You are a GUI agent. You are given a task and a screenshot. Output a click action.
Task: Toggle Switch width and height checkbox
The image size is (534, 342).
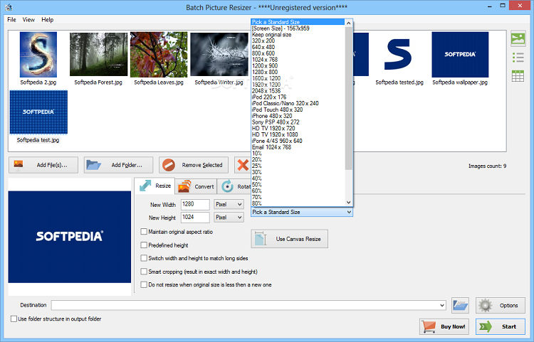click(x=144, y=258)
